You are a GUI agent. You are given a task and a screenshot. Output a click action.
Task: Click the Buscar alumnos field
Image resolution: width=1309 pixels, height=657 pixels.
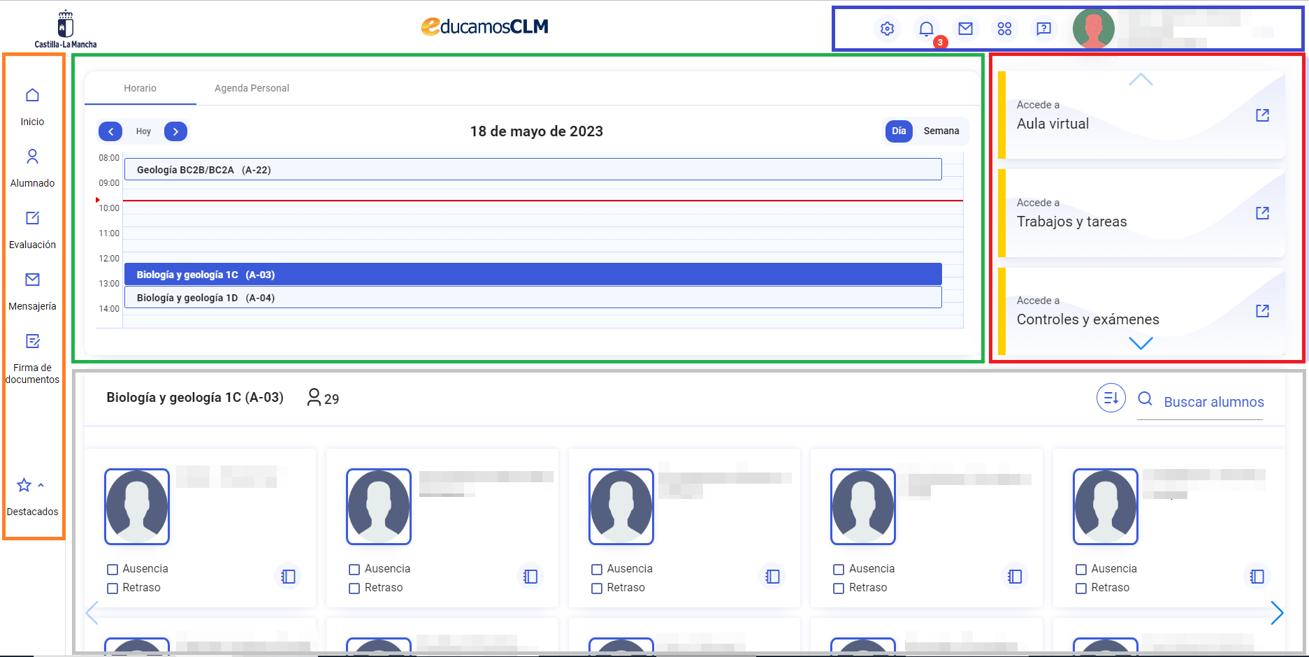(x=1213, y=402)
